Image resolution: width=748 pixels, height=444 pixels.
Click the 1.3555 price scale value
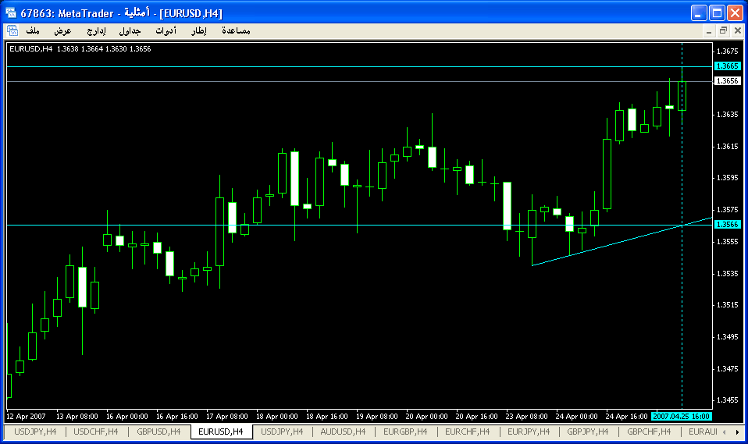(x=728, y=242)
